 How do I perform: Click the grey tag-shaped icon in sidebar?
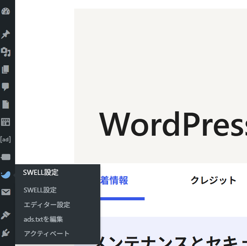click(6, 157)
